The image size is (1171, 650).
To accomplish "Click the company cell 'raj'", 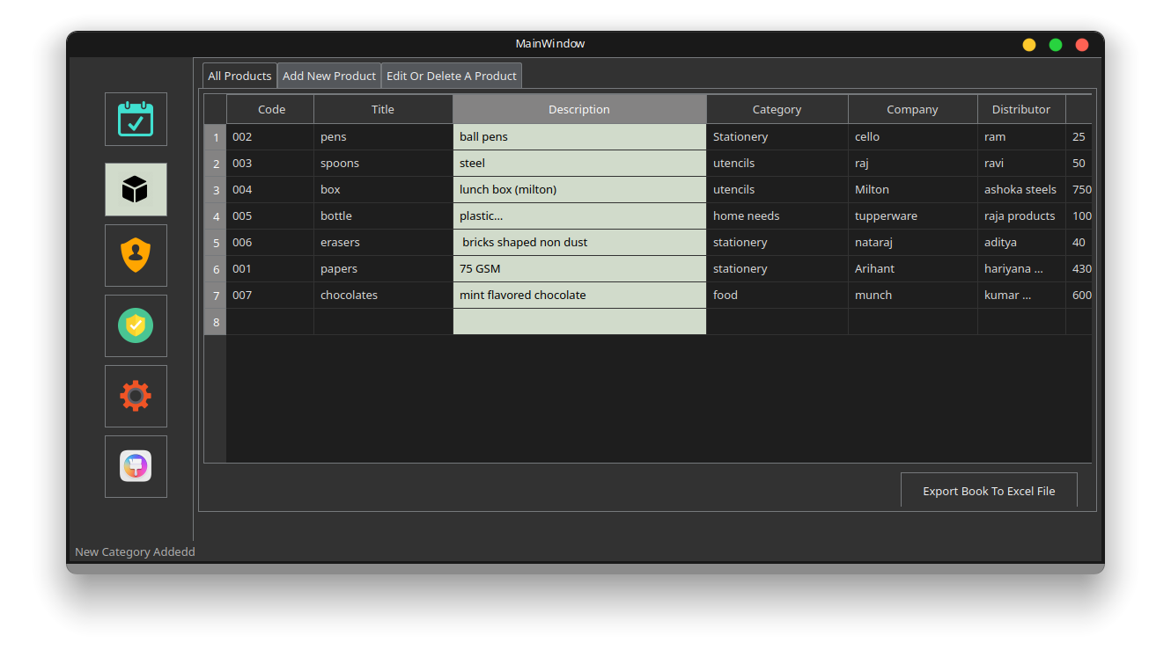I will [x=913, y=164].
